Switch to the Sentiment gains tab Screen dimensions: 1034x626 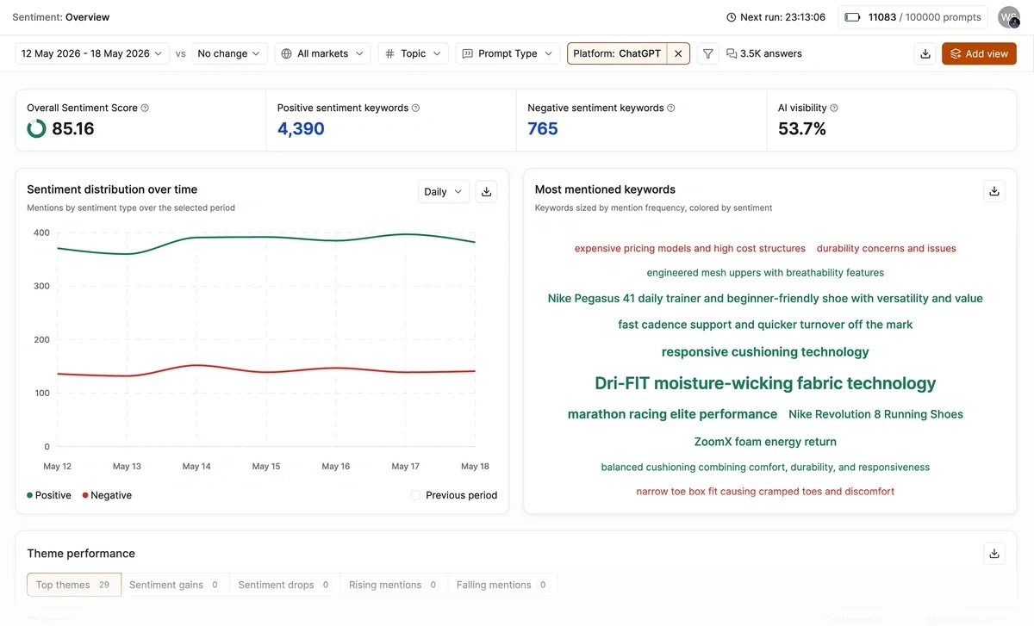tap(175, 585)
